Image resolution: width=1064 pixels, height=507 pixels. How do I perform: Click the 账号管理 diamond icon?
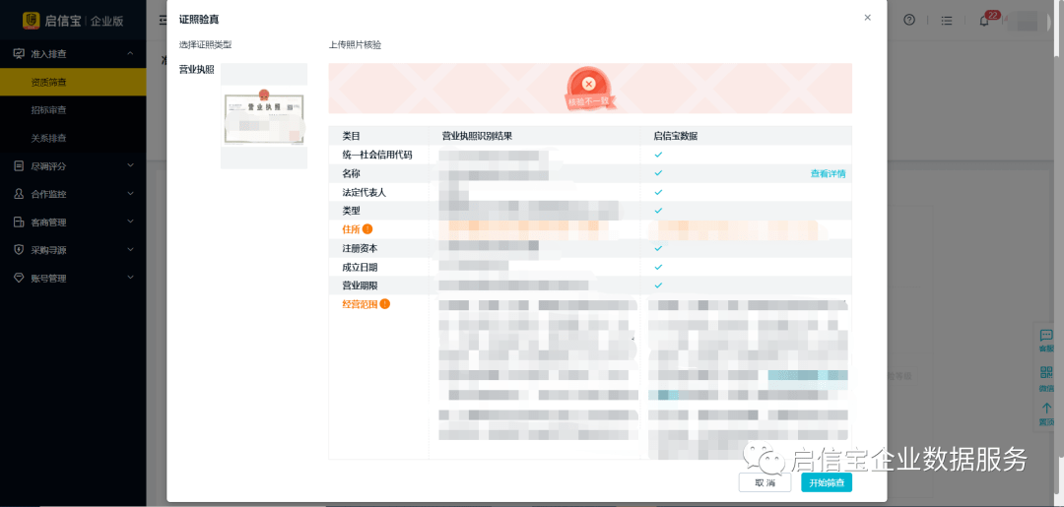[19, 278]
